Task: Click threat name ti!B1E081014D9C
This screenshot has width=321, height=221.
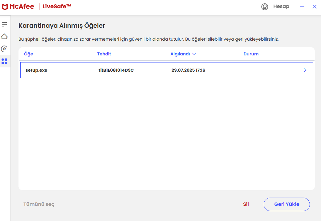Action: point(116,70)
